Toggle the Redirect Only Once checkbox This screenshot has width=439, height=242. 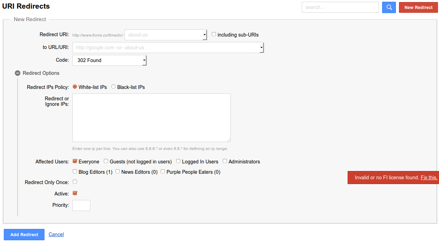click(x=75, y=182)
